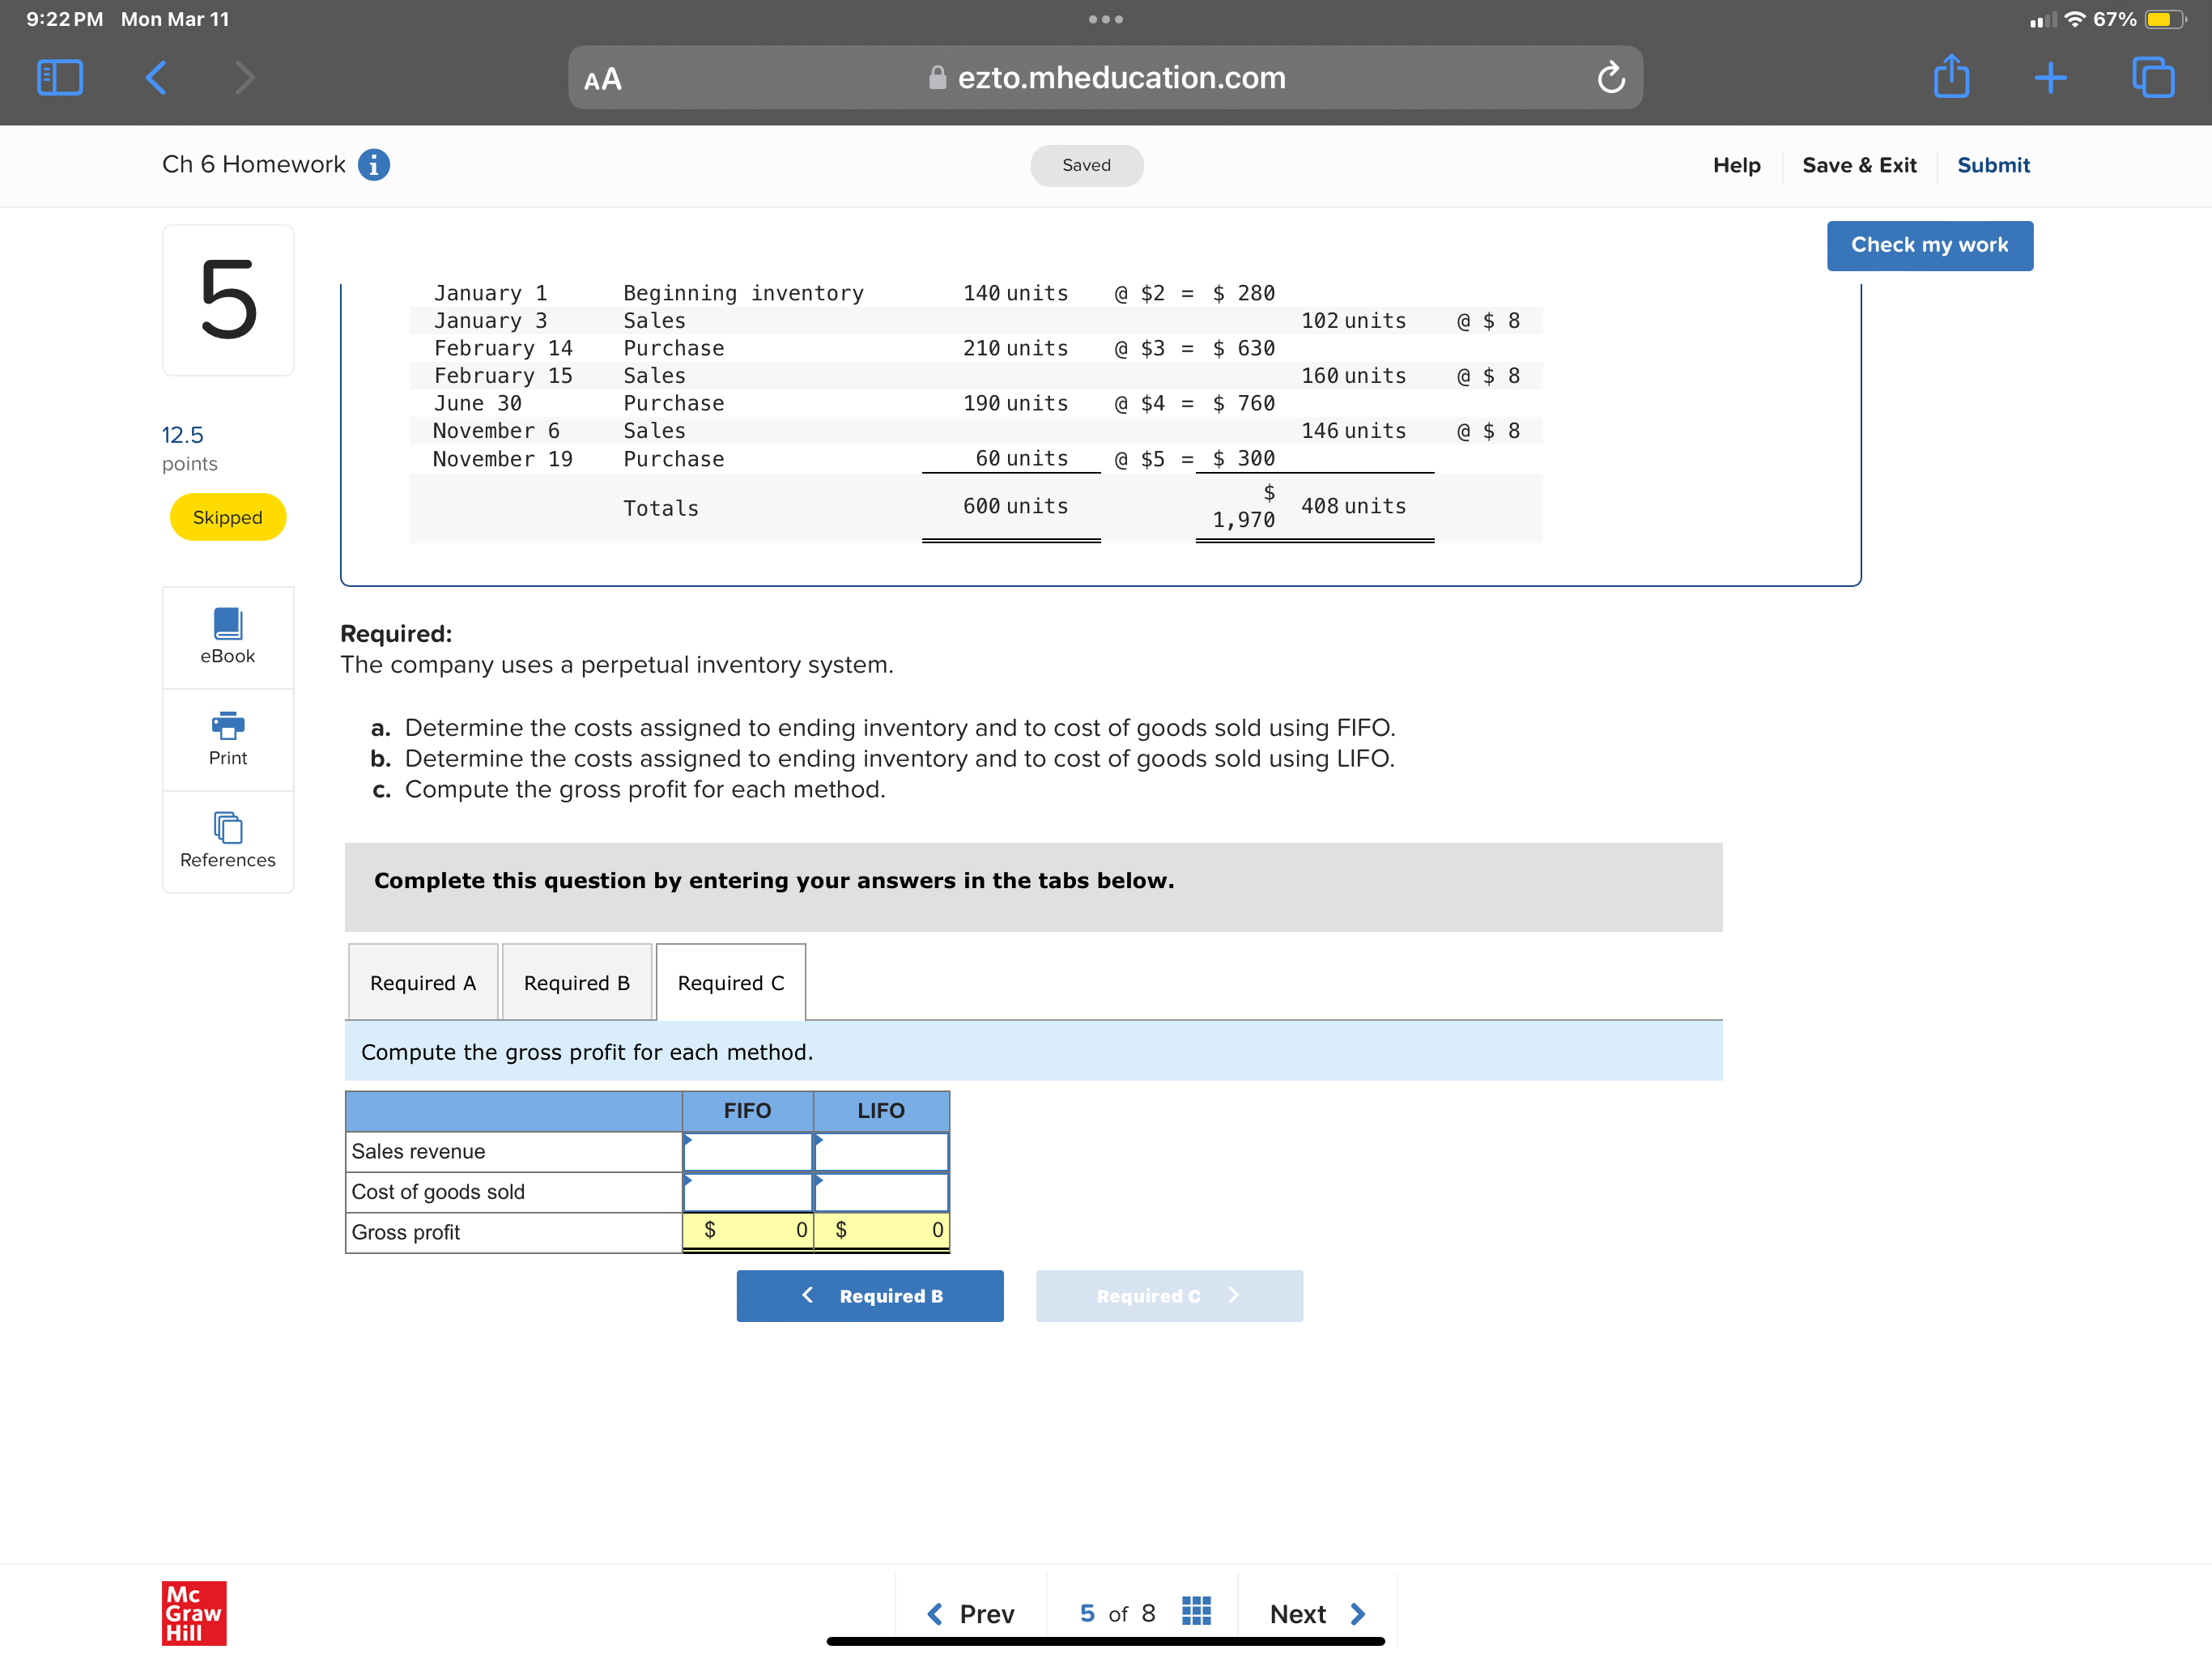Submit the homework
Image resolution: width=2212 pixels, height=1658 pixels.
pyautogui.click(x=1993, y=165)
